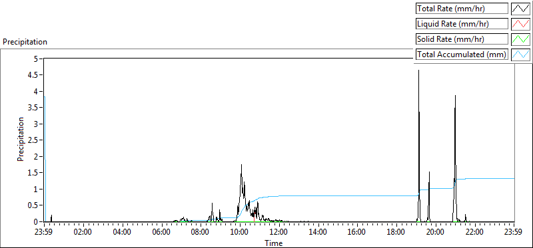Screen dimensions: 533x248
Task: Click the Total Accumulated blue plot icon
Action: (x=521, y=55)
